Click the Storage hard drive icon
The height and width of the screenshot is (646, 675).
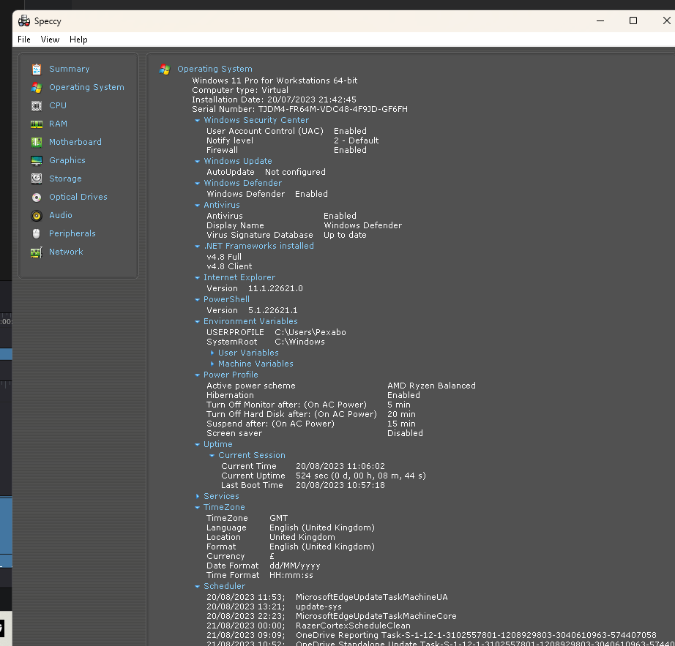click(x=37, y=179)
